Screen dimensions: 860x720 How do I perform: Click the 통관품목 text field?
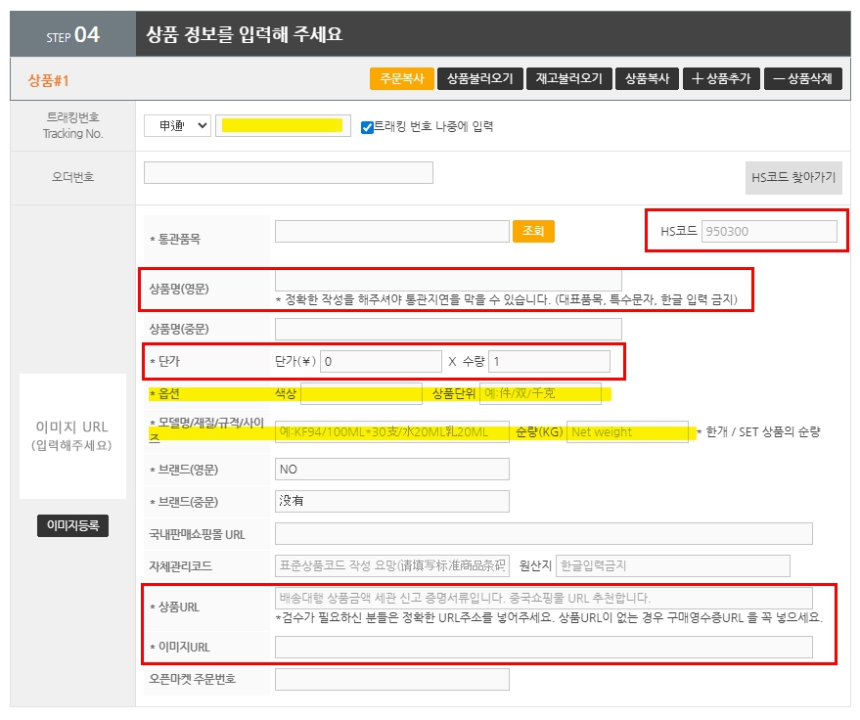(391, 232)
